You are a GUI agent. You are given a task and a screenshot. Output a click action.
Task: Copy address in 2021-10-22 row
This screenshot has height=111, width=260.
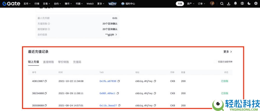[155, 81]
